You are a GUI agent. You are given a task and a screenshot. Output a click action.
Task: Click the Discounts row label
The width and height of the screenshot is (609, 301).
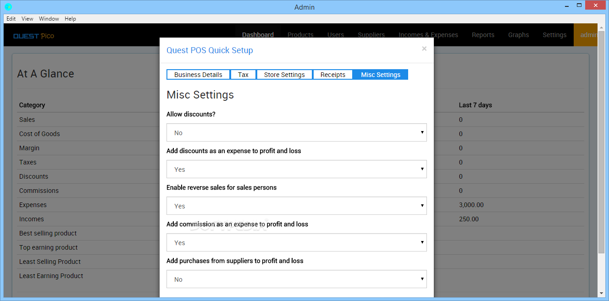click(33, 176)
